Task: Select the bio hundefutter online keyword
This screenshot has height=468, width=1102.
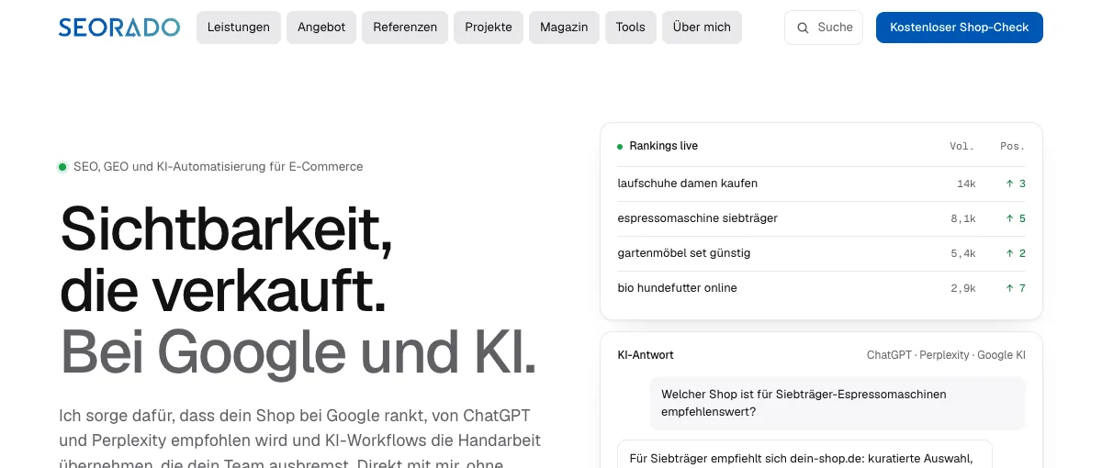Action: click(x=678, y=288)
